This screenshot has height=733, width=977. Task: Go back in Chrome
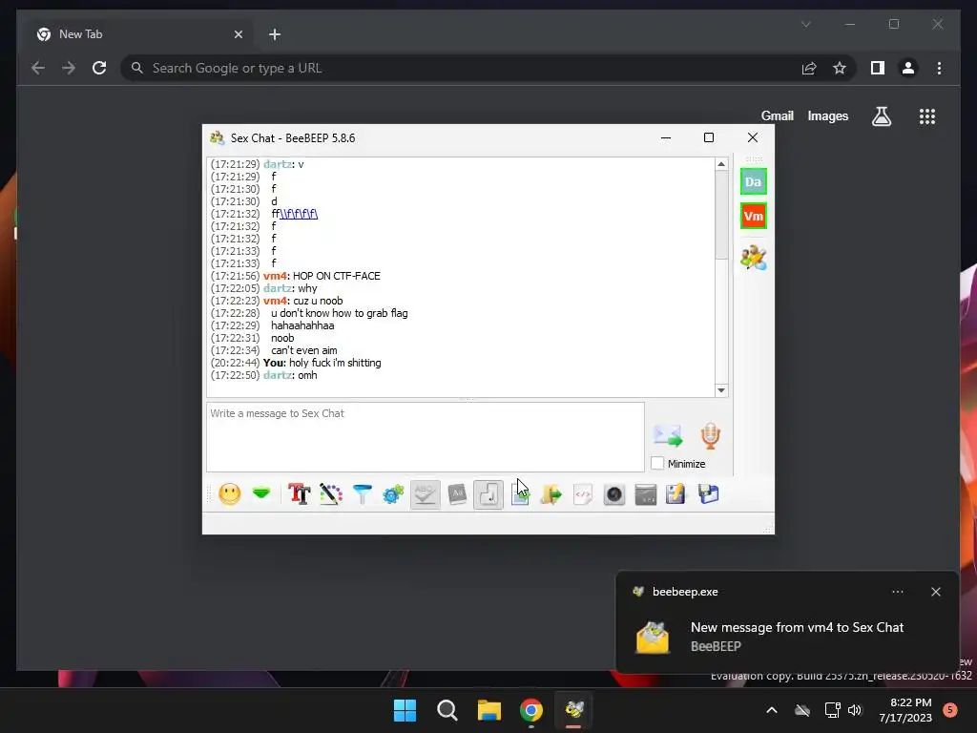[x=38, y=68]
